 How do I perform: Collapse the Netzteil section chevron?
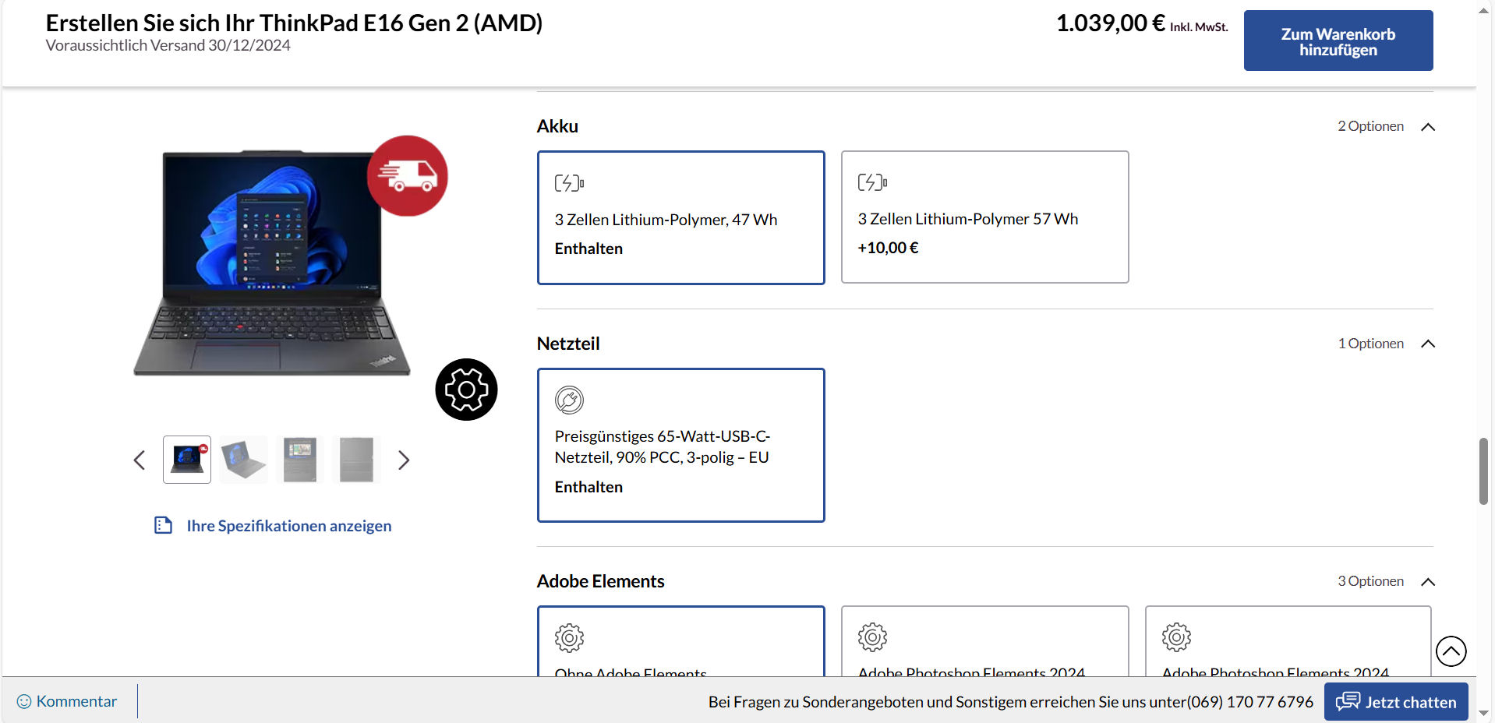pyautogui.click(x=1428, y=344)
